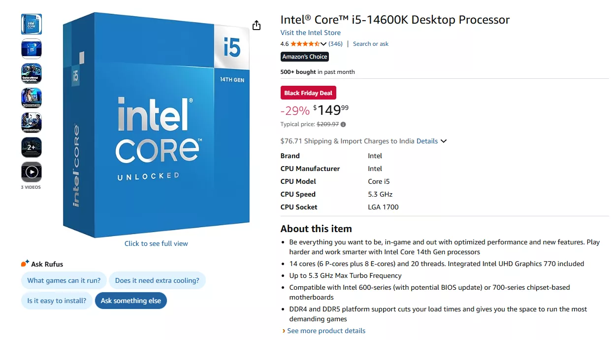Ask Rufus what games it can run

click(x=64, y=280)
